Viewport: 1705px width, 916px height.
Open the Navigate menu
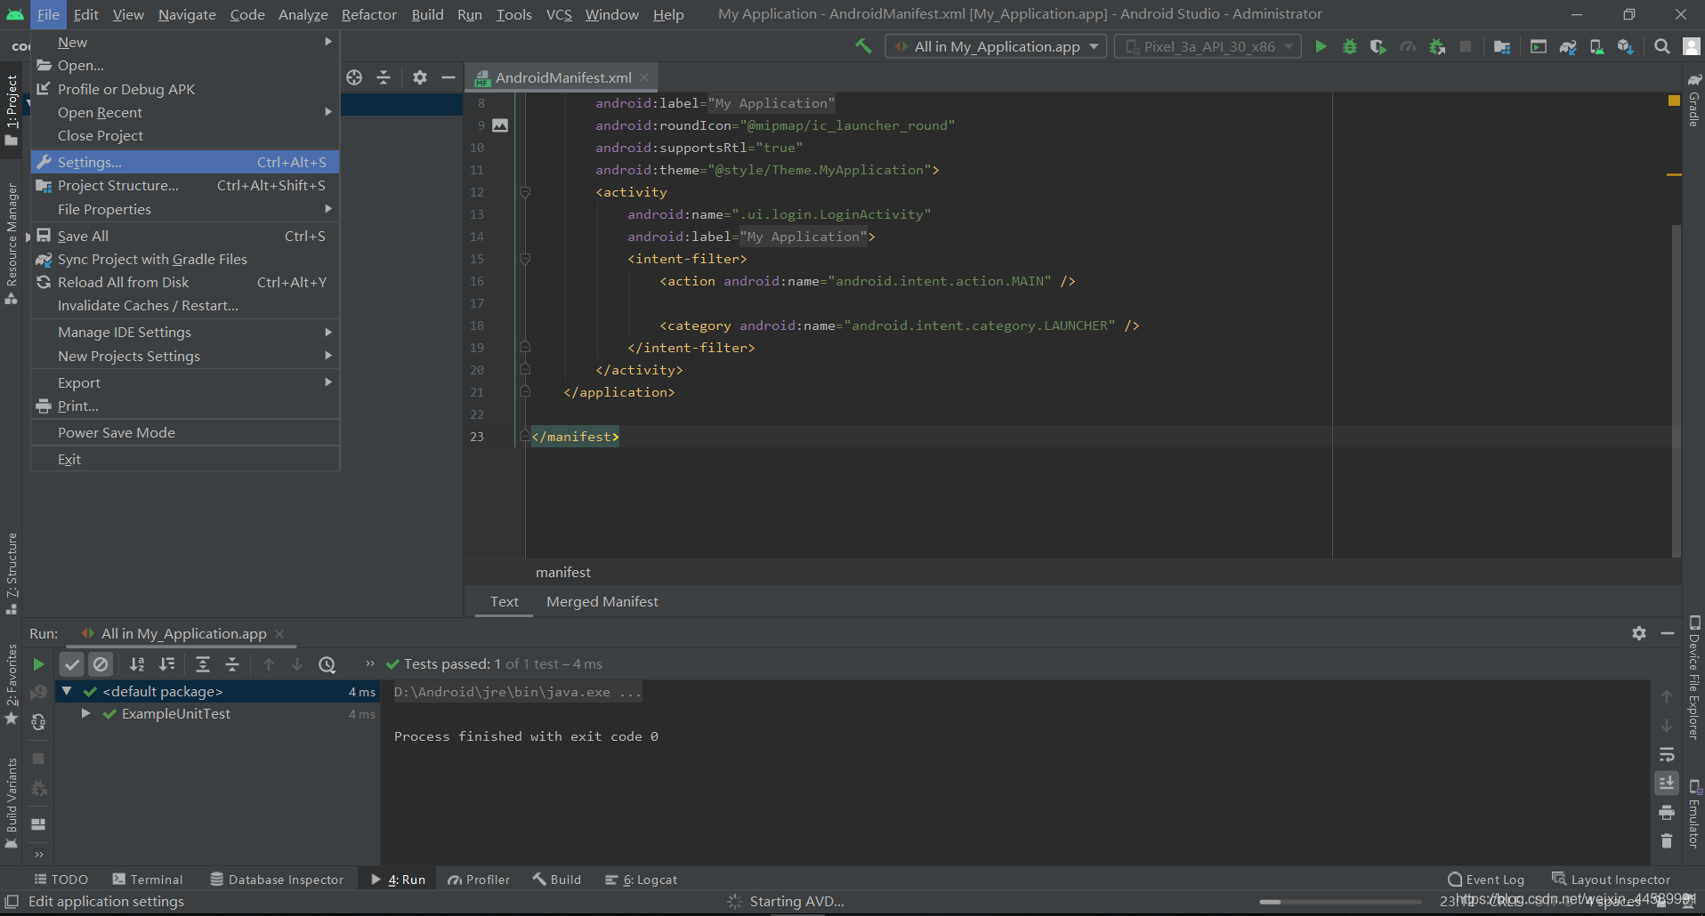tap(187, 15)
